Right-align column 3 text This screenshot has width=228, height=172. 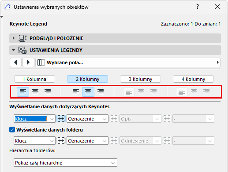153,92
